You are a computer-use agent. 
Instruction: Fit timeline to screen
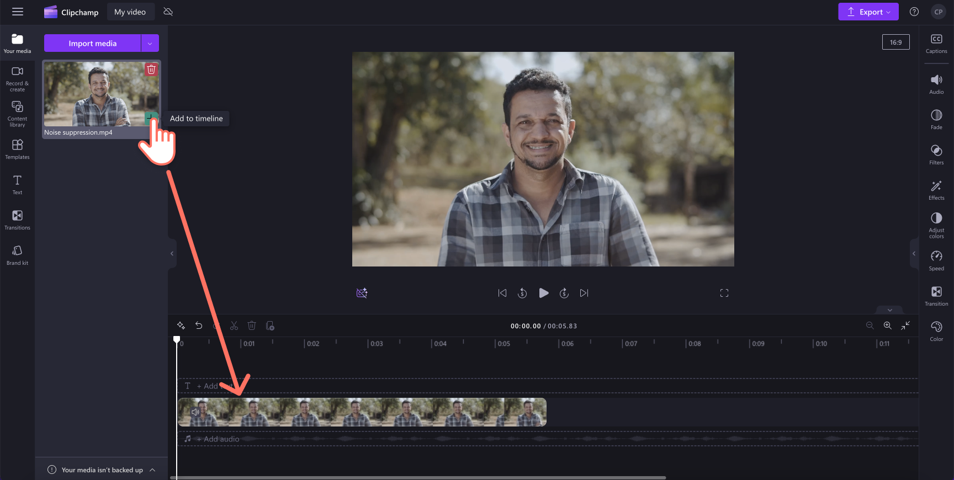(905, 326)
